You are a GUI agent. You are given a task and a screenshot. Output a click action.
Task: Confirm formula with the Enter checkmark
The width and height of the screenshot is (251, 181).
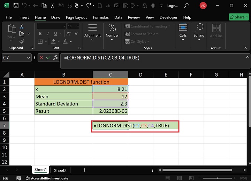(48, 57)
